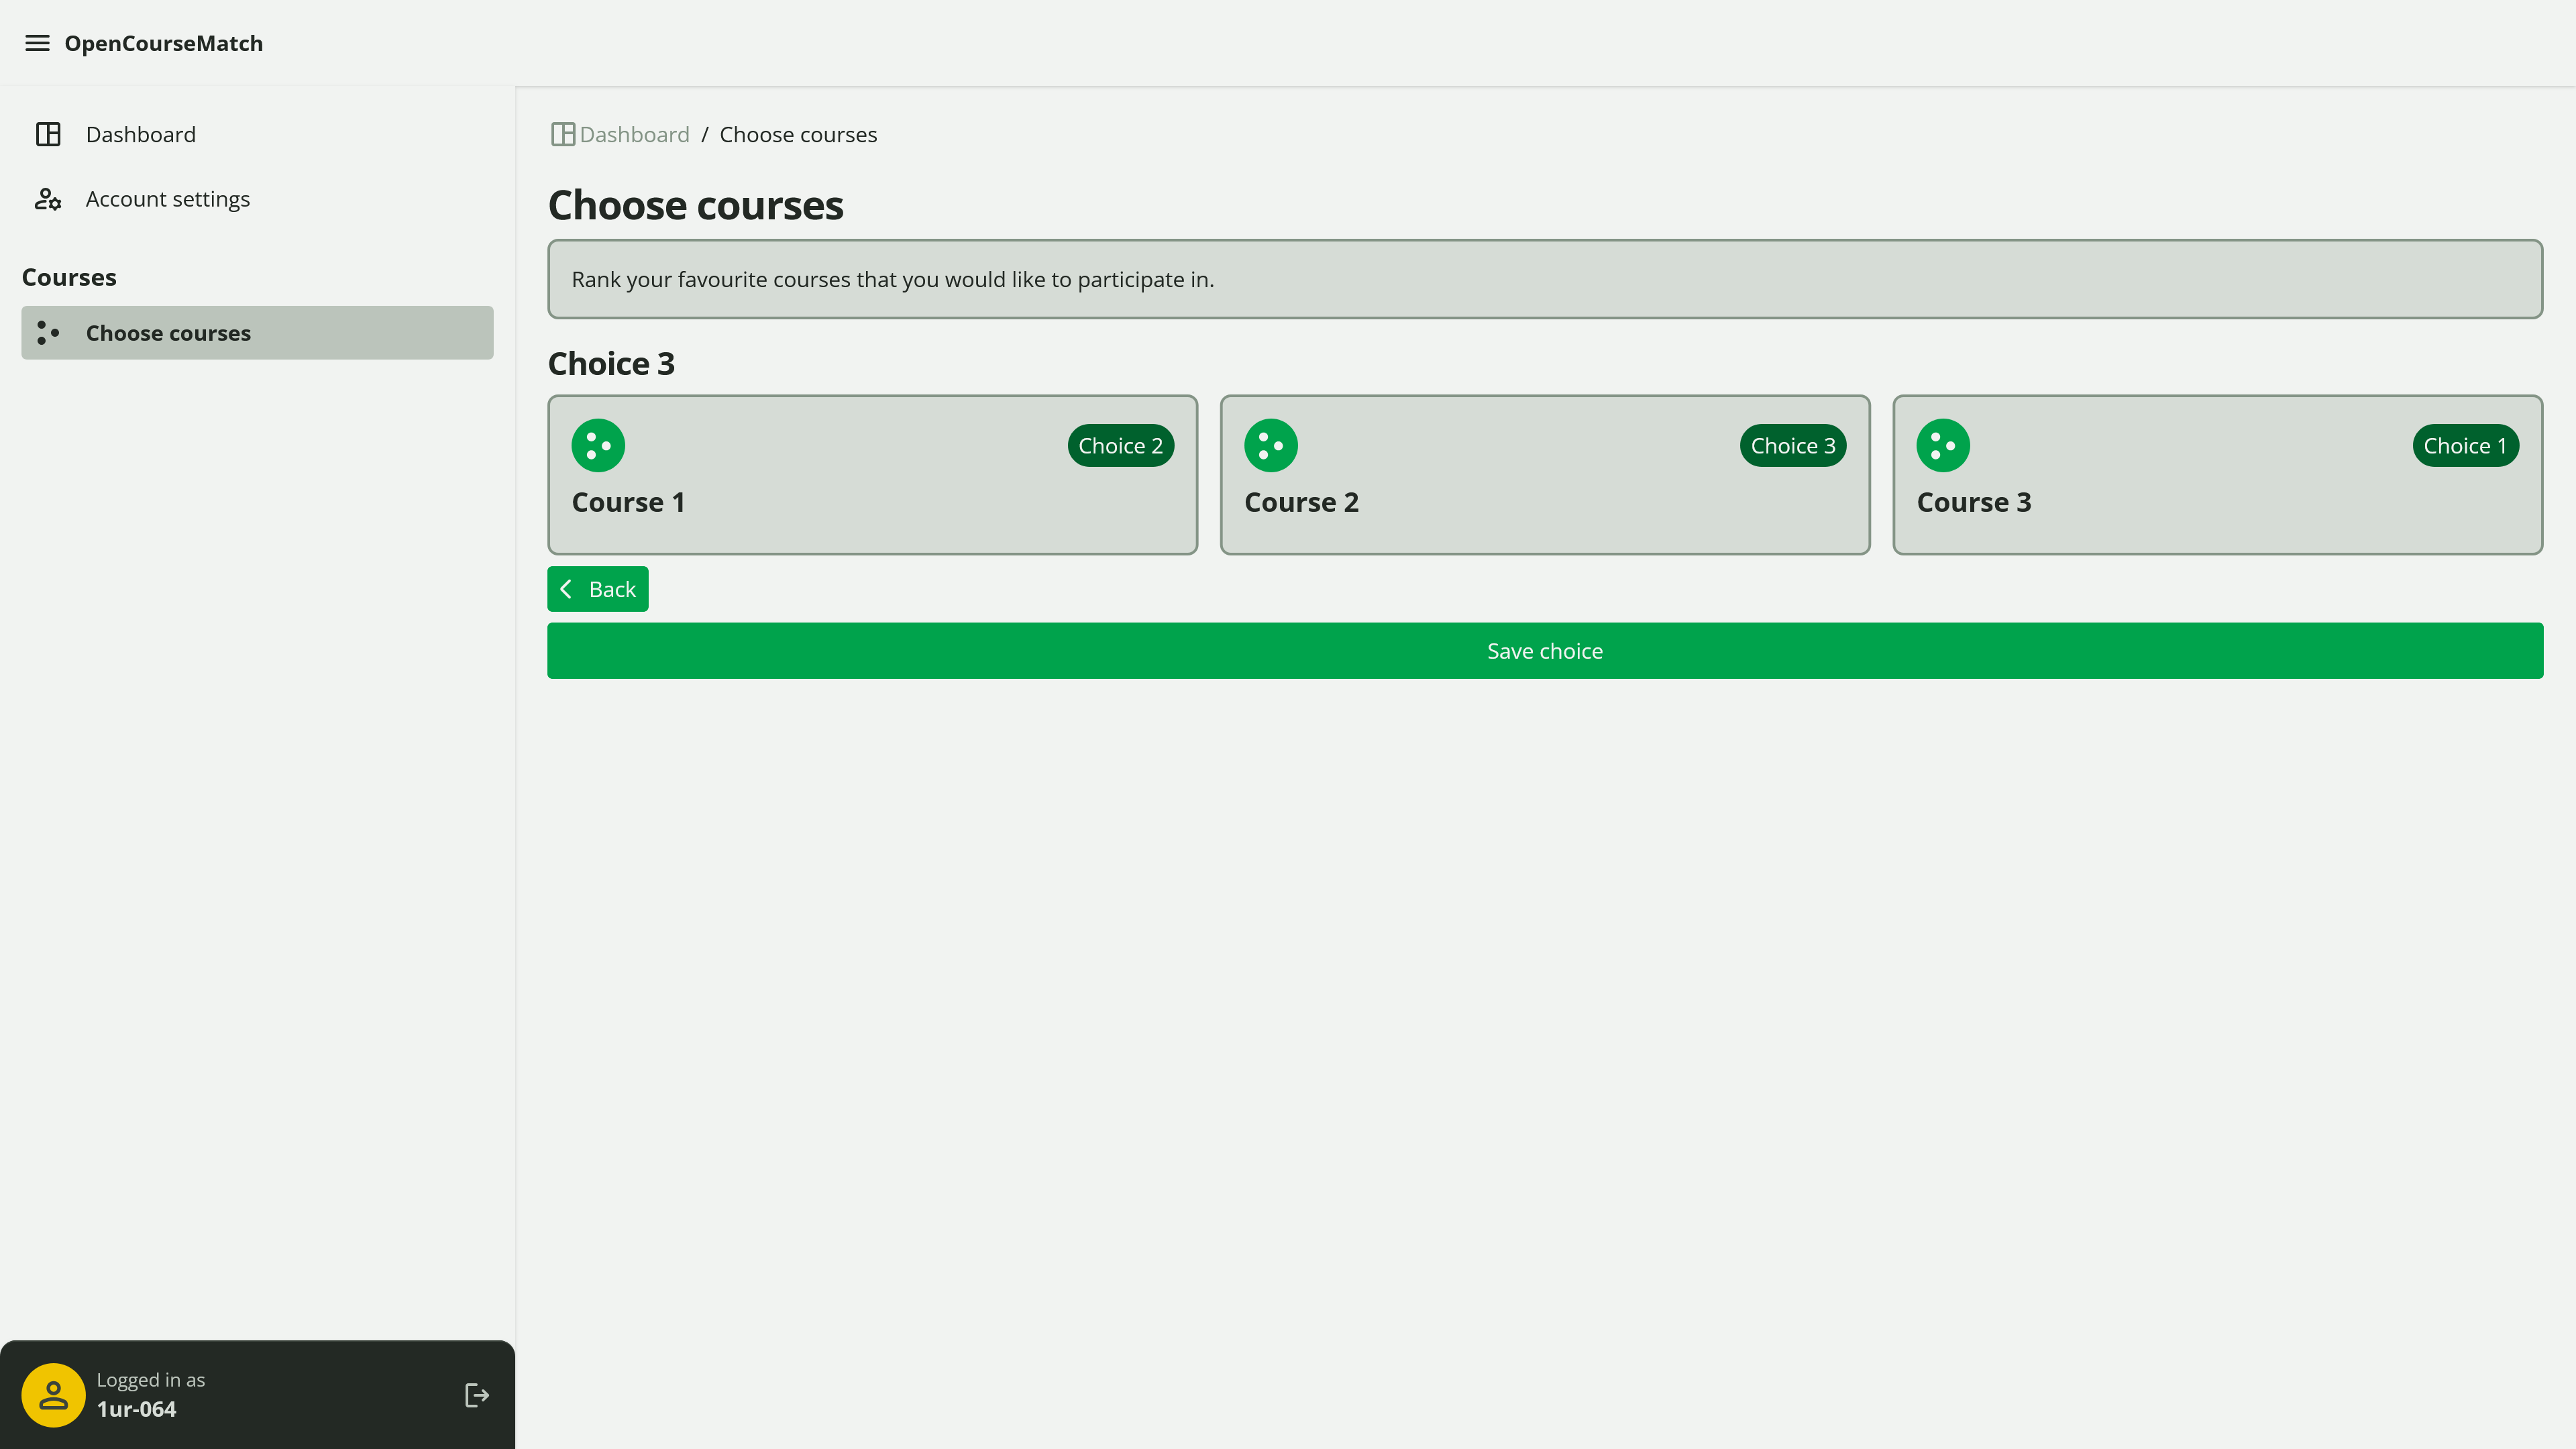Click the Rank your favourite courses info text
The image size is (2576, 1449).
892,279
